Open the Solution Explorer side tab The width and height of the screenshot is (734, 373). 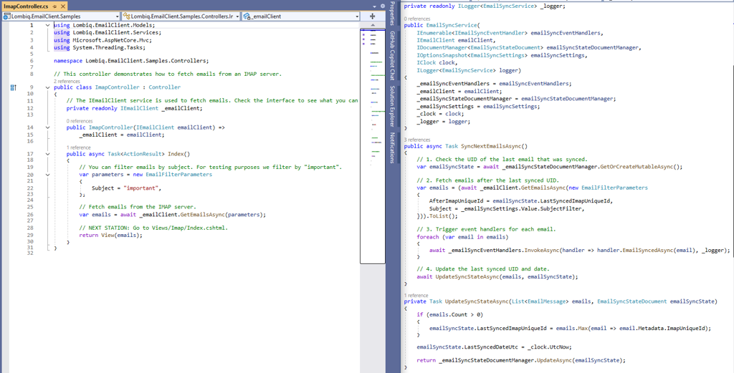click(x=392, y=107)
